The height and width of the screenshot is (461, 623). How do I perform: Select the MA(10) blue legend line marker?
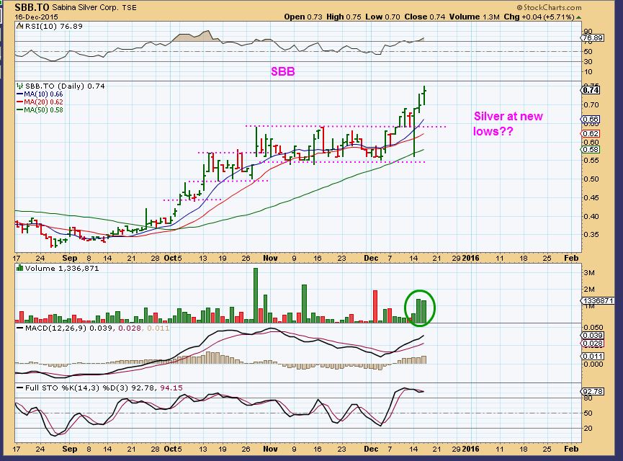20,94
